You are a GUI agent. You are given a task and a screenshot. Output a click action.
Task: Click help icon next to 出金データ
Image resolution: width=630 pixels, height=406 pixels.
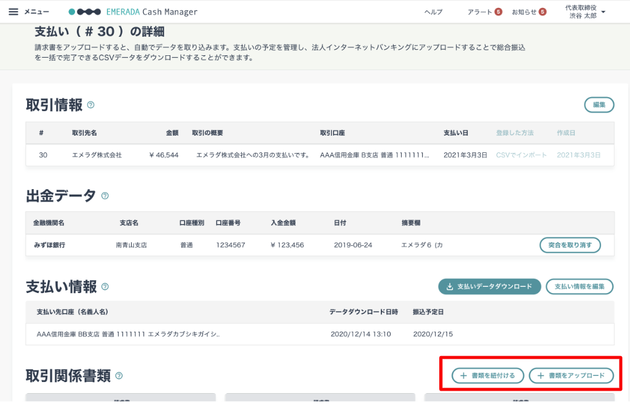coord(105,196)
